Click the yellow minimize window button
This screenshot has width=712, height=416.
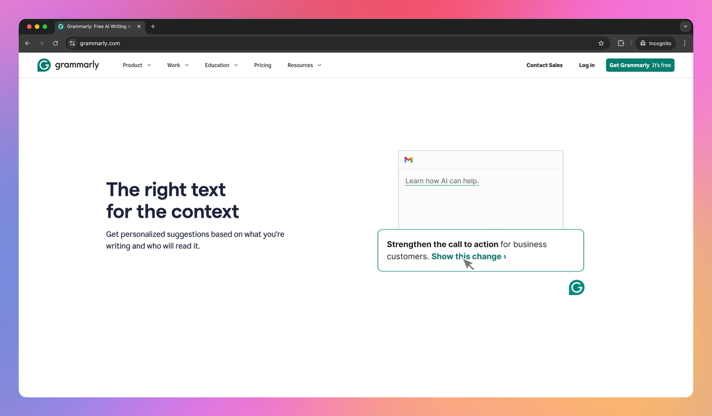(x=37, y=27)
